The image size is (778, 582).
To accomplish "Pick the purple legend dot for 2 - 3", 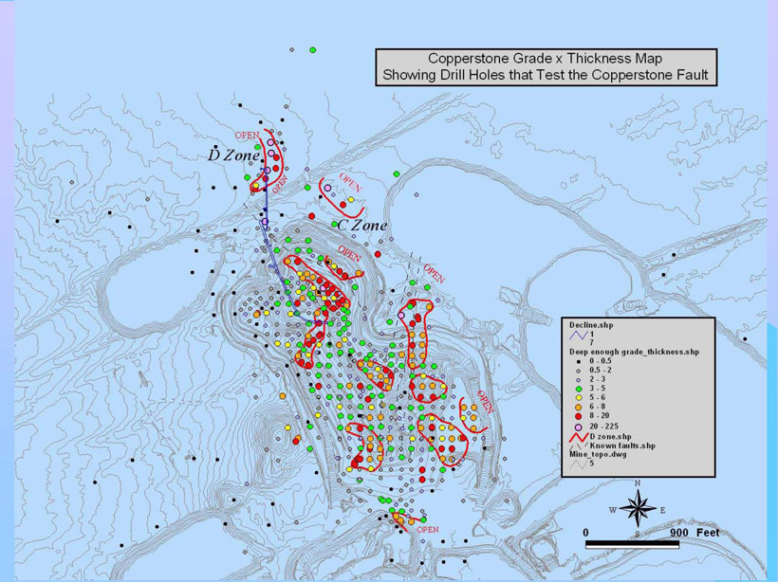I will pos(578,379).
